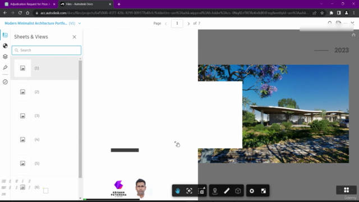Click the address bar URL
Viewport: 359px width, 202px height.
pyautogui.click(x=174, y=13)
